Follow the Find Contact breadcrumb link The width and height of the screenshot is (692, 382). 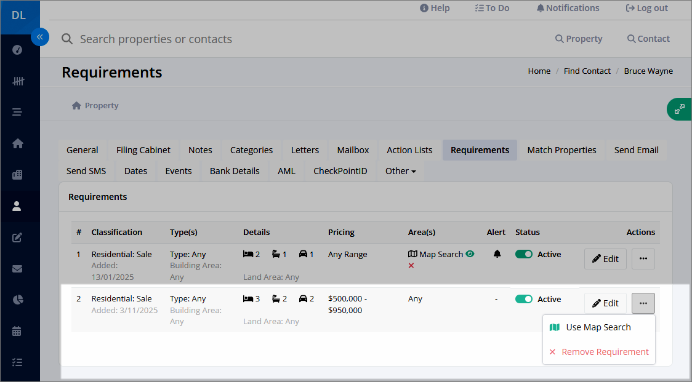587,71
